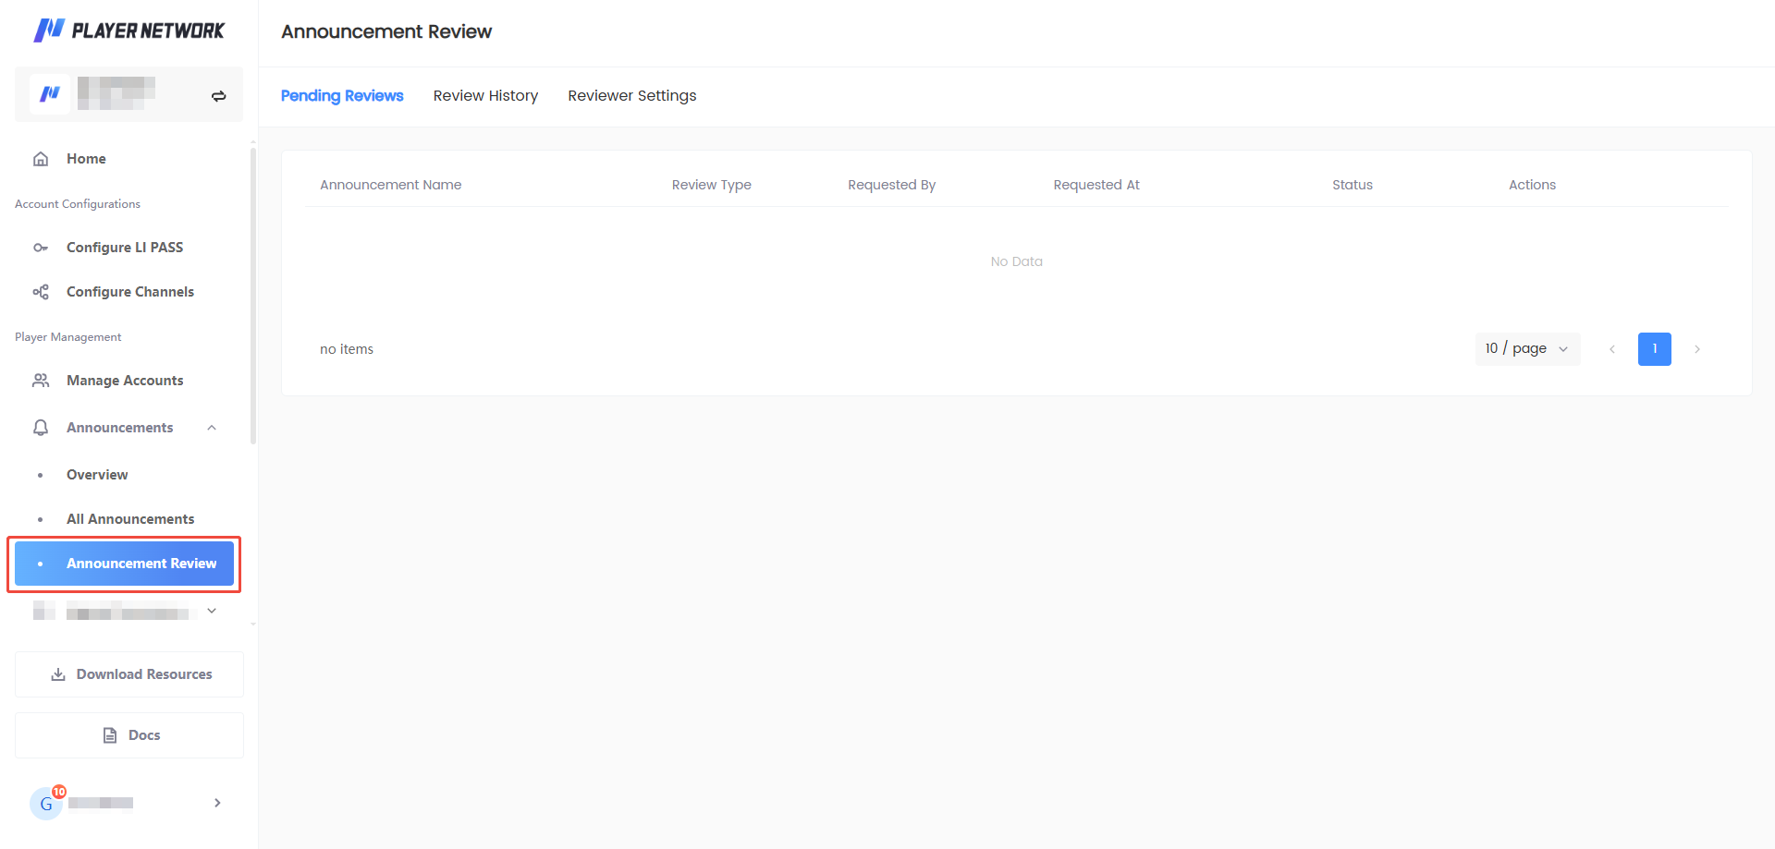Image resolution: width=1775 pixels, height=849 pixels.
Task: Click the 'no items' footer text
Action: [347, 349]
